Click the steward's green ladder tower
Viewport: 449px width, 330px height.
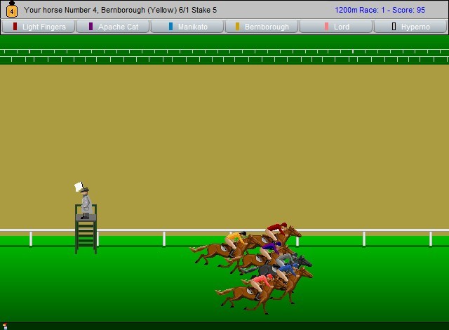pyautogui.click(x=86, y=235)
